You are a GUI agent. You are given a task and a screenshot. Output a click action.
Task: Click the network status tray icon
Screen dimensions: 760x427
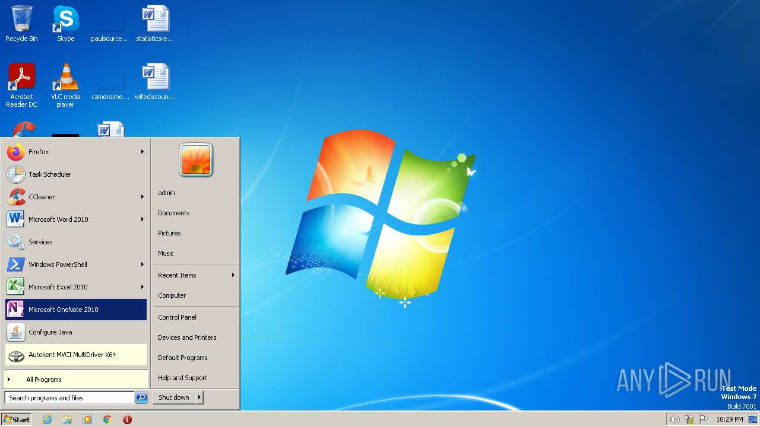689,419
